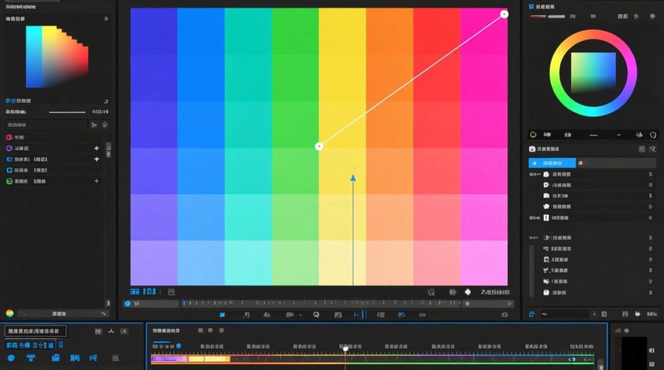
Task: Click the blue circle icon in bottom-left tool row
Action: [x=11, y=358]
